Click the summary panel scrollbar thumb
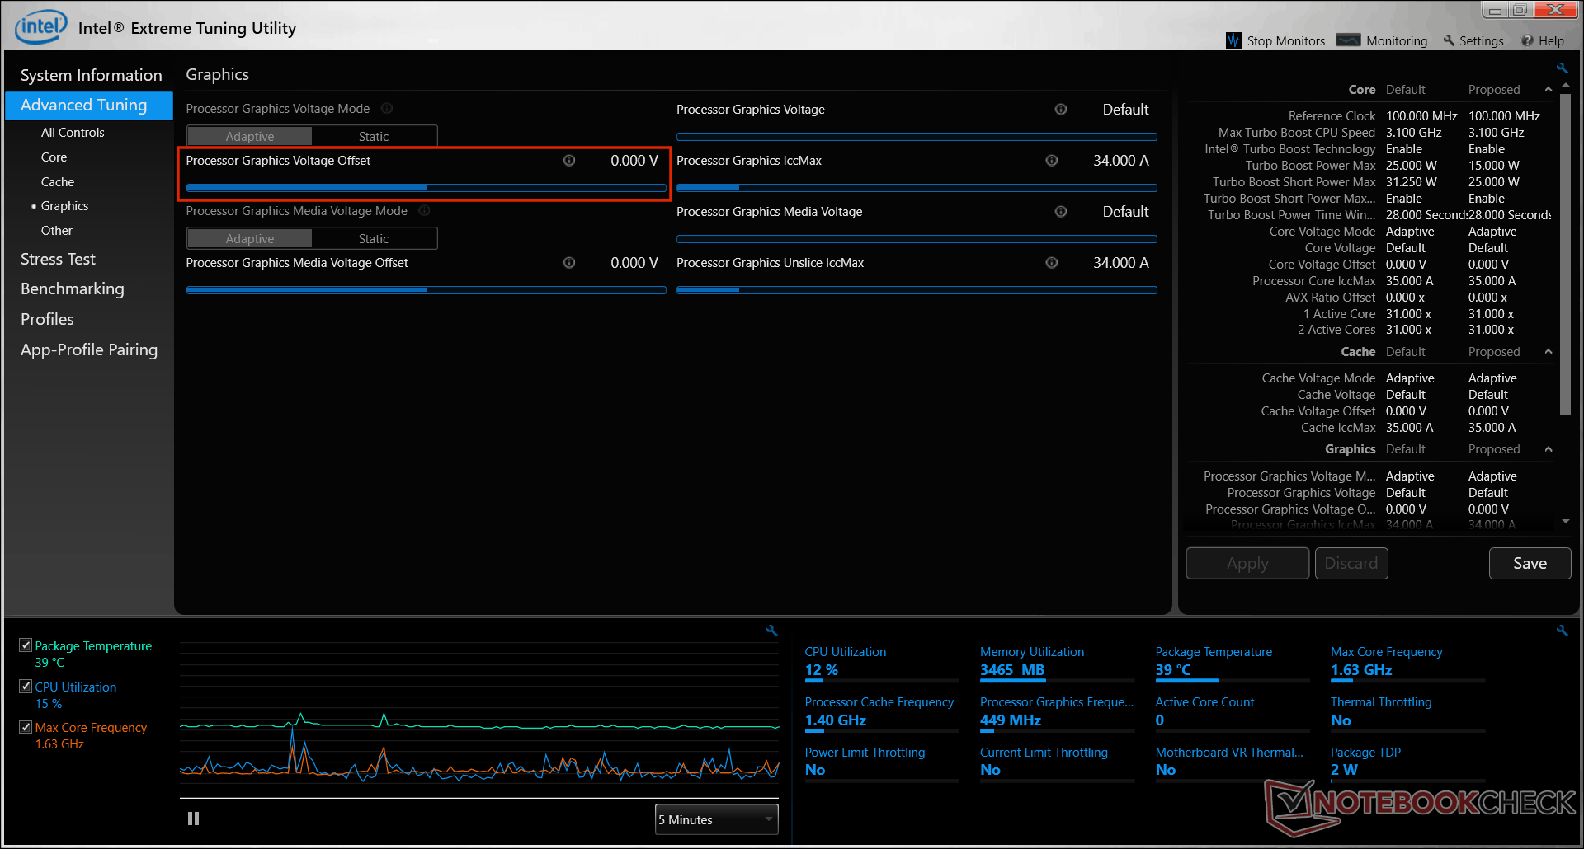The width and height of the screenshot is (1584, 849). pos(1565,255)
